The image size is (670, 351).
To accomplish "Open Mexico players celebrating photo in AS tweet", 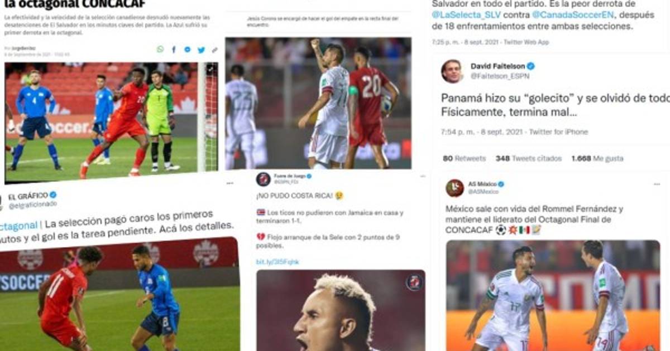I will point(553,295).
